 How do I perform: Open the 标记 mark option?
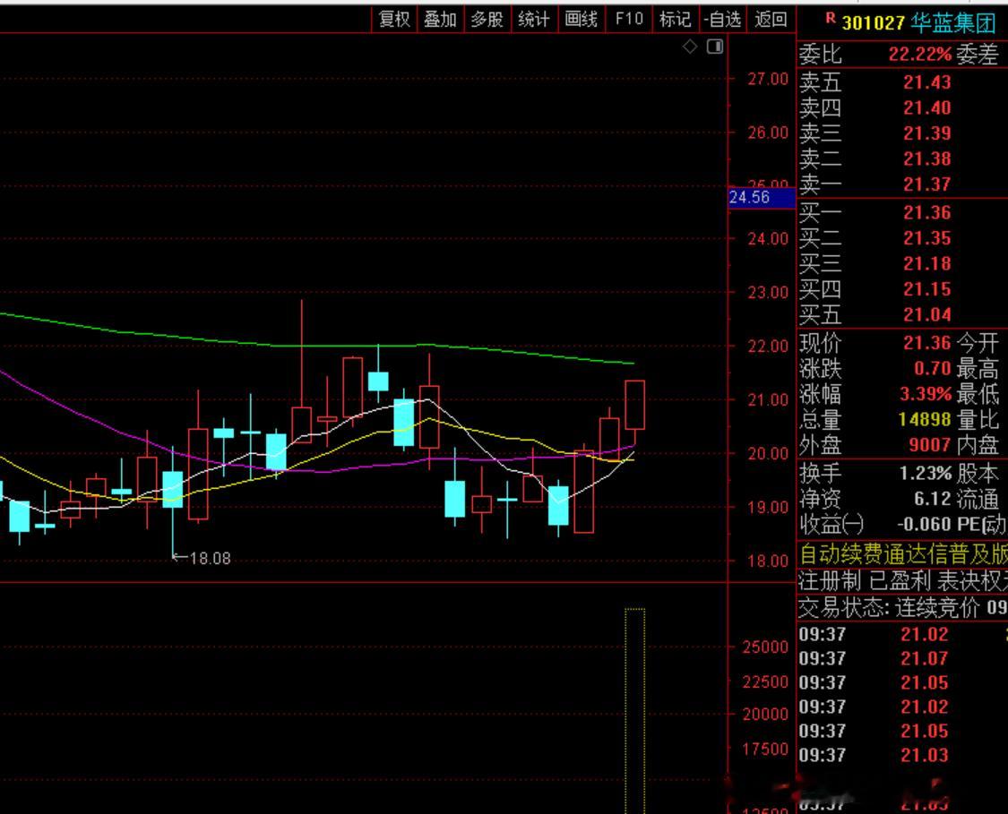coord(675,20)
